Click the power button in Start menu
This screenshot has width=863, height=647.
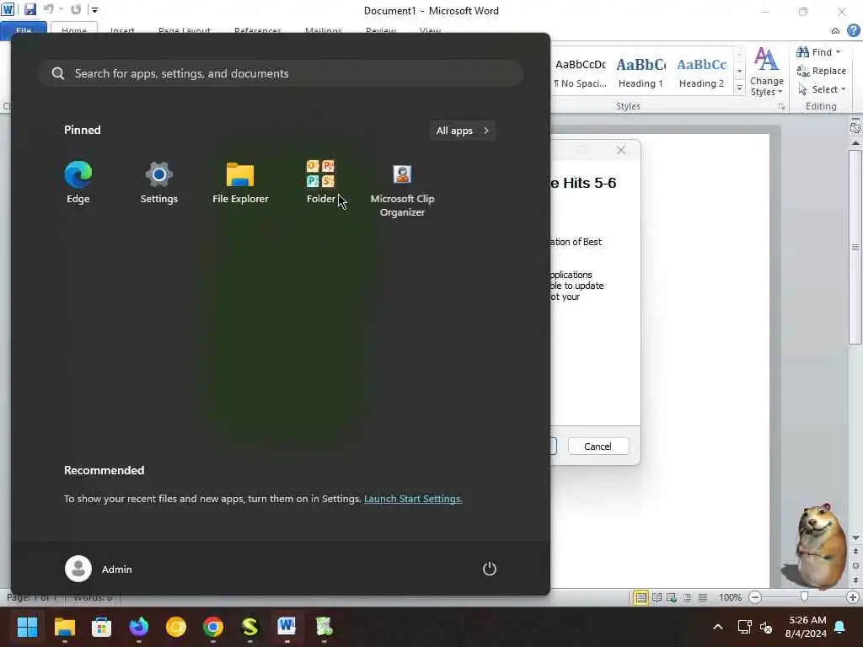[490, 569]
